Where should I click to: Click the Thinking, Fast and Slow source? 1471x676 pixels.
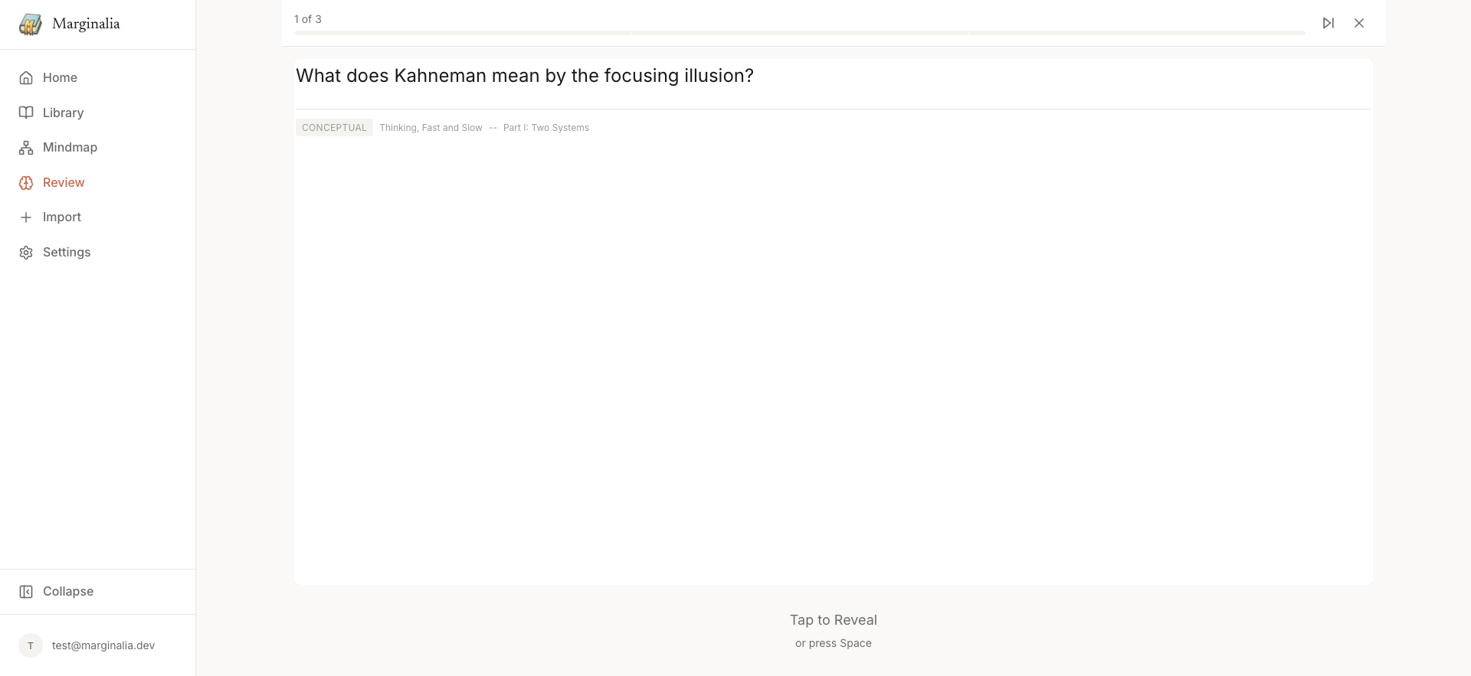431,128
